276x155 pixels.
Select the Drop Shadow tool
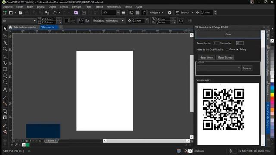[x=5, y=111]
